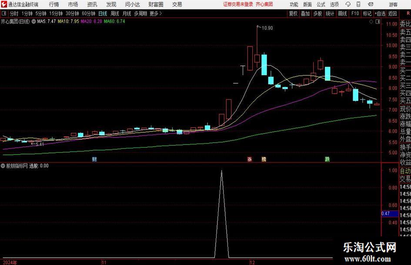411x265 pixels.
Task: Click the 跌 marker under the chart
Action: point(327,159)
